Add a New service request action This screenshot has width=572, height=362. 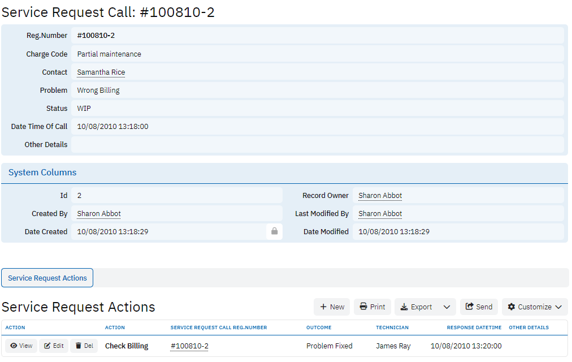[332, 307]
